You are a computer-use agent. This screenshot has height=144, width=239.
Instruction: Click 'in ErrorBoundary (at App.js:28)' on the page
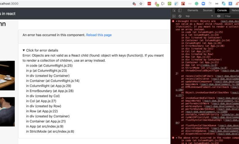click(x=50, y=91)
